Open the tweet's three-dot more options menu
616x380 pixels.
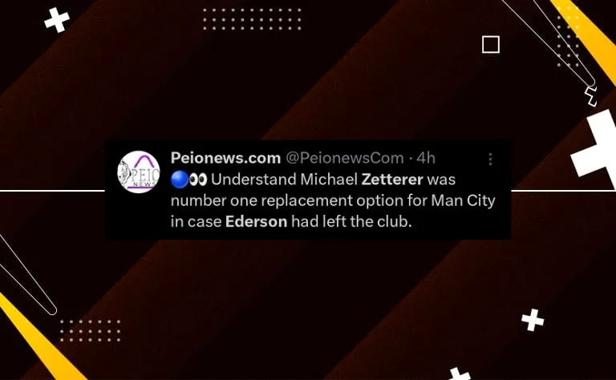490,159
